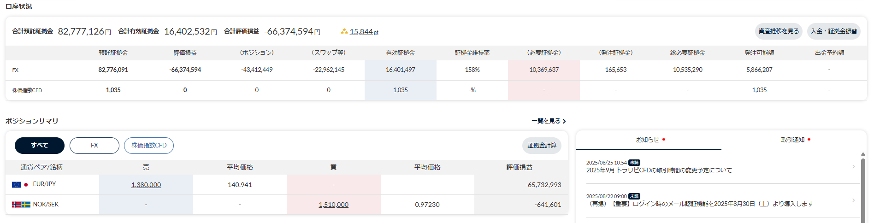Click the points stars icon
Viewport: 874px width, 223px height.
[344, 32]
